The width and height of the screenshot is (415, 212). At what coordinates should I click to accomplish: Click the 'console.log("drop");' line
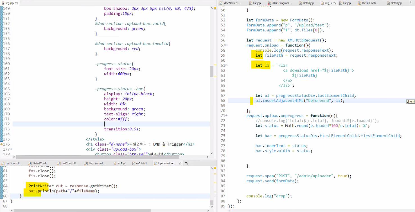[x=269, y=196]
